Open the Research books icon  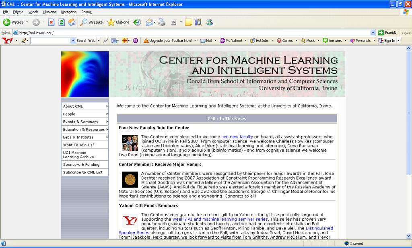pos(198,23)
